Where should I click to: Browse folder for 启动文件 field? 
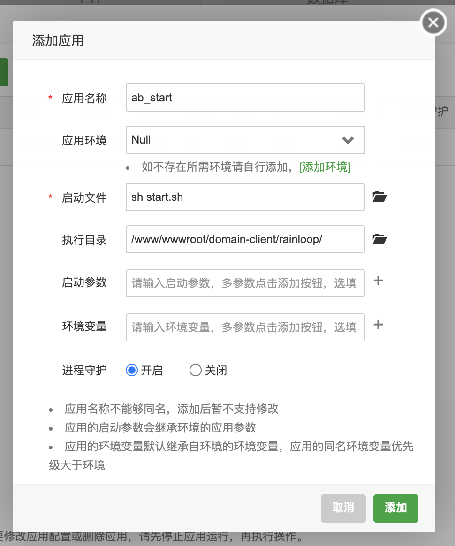(x=379, y=197)
